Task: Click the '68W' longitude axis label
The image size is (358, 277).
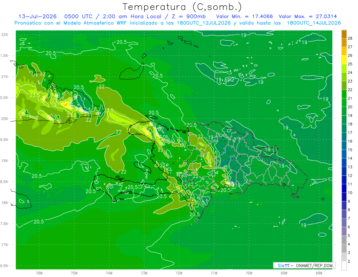Action: (319, 273)
